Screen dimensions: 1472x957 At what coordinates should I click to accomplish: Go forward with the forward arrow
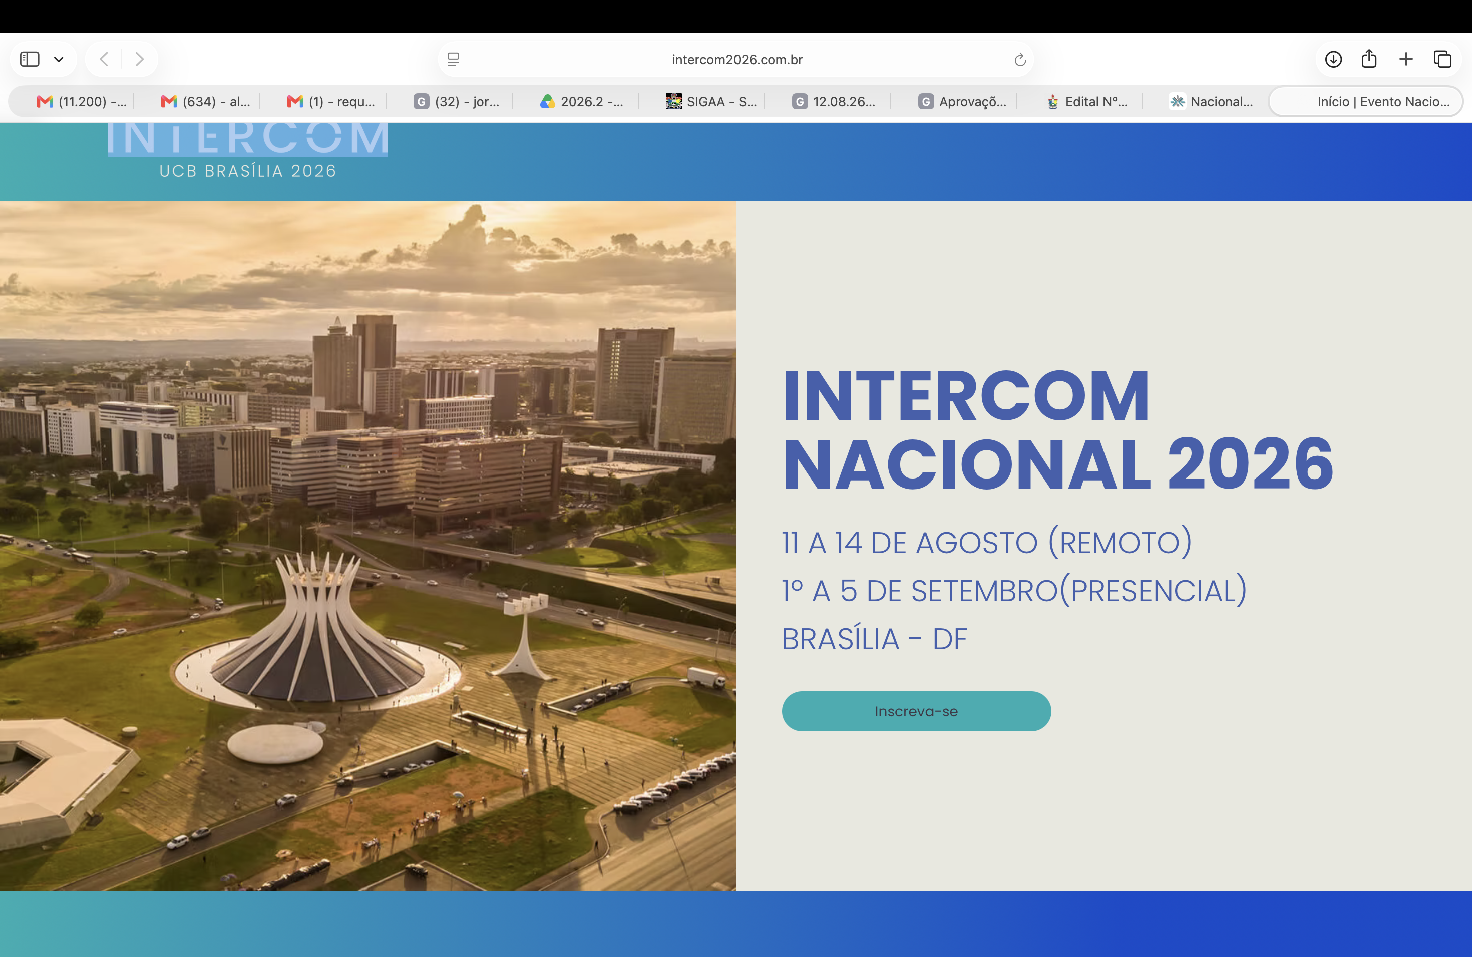click(139, 60)
